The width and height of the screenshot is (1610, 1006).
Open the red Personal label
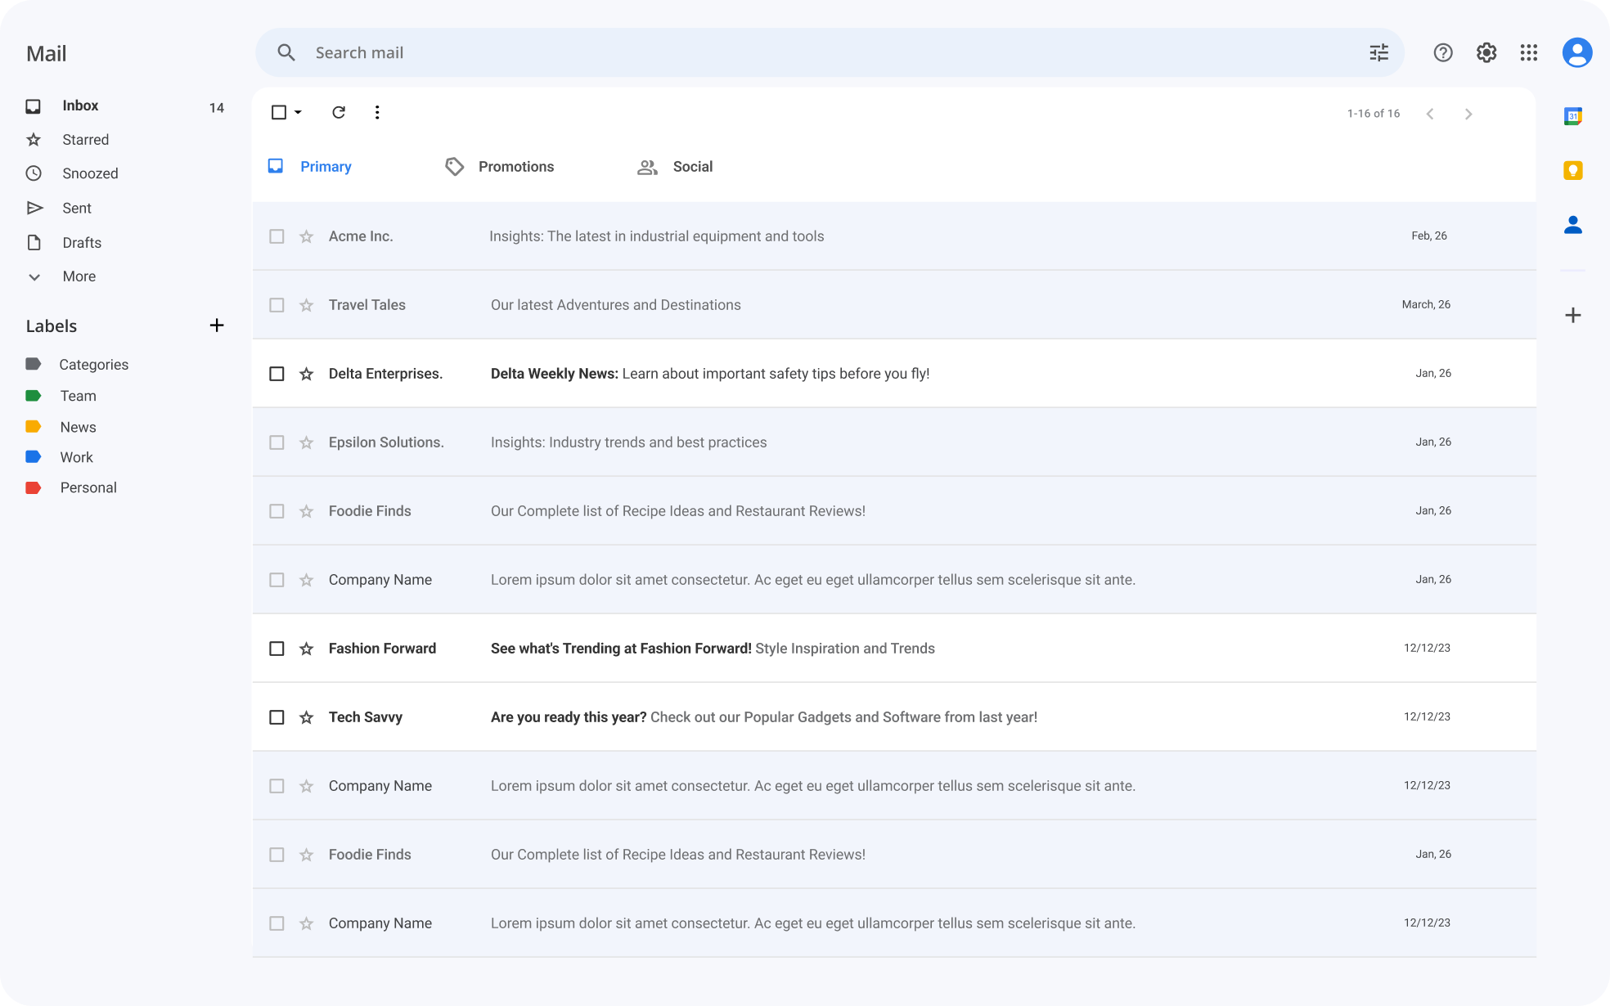(71, 487)
